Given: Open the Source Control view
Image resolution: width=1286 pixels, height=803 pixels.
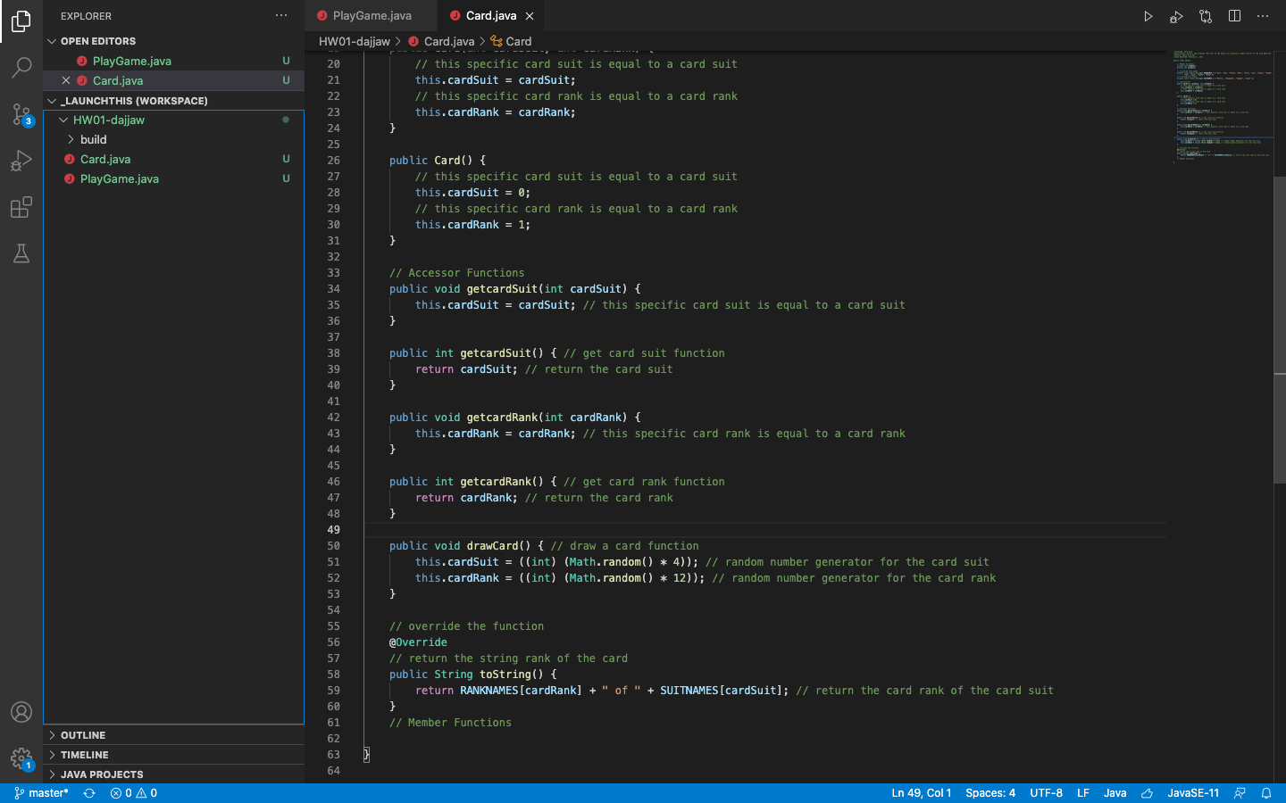Looking at the screenshot, I should click(21, 114).
